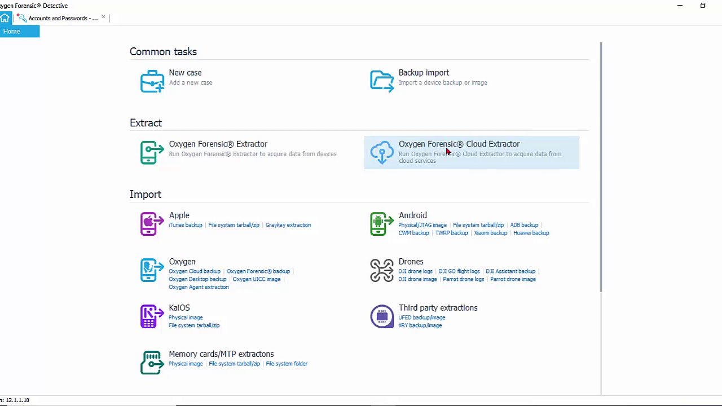Import Apple File system tarball/zip
Screen dimensions: 722x406
coord(234,225)
